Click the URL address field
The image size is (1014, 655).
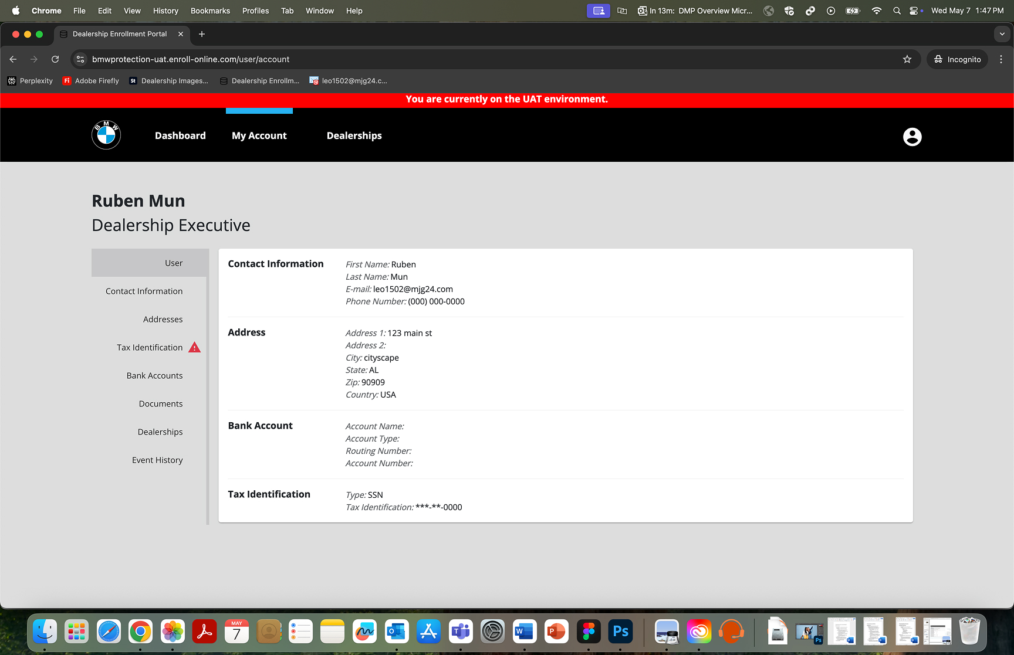pos(469,59)
